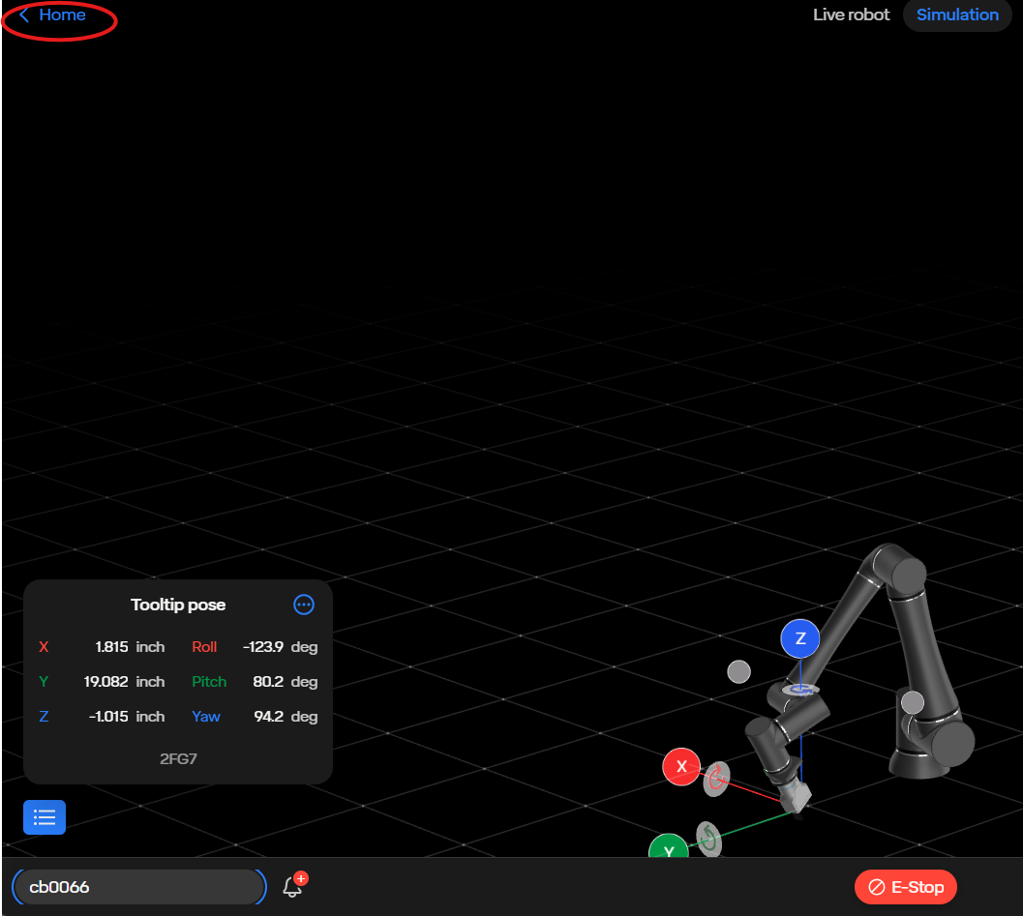Click the Roll label in pose panel
1023x916 pixels.
(x=204, y=647)
